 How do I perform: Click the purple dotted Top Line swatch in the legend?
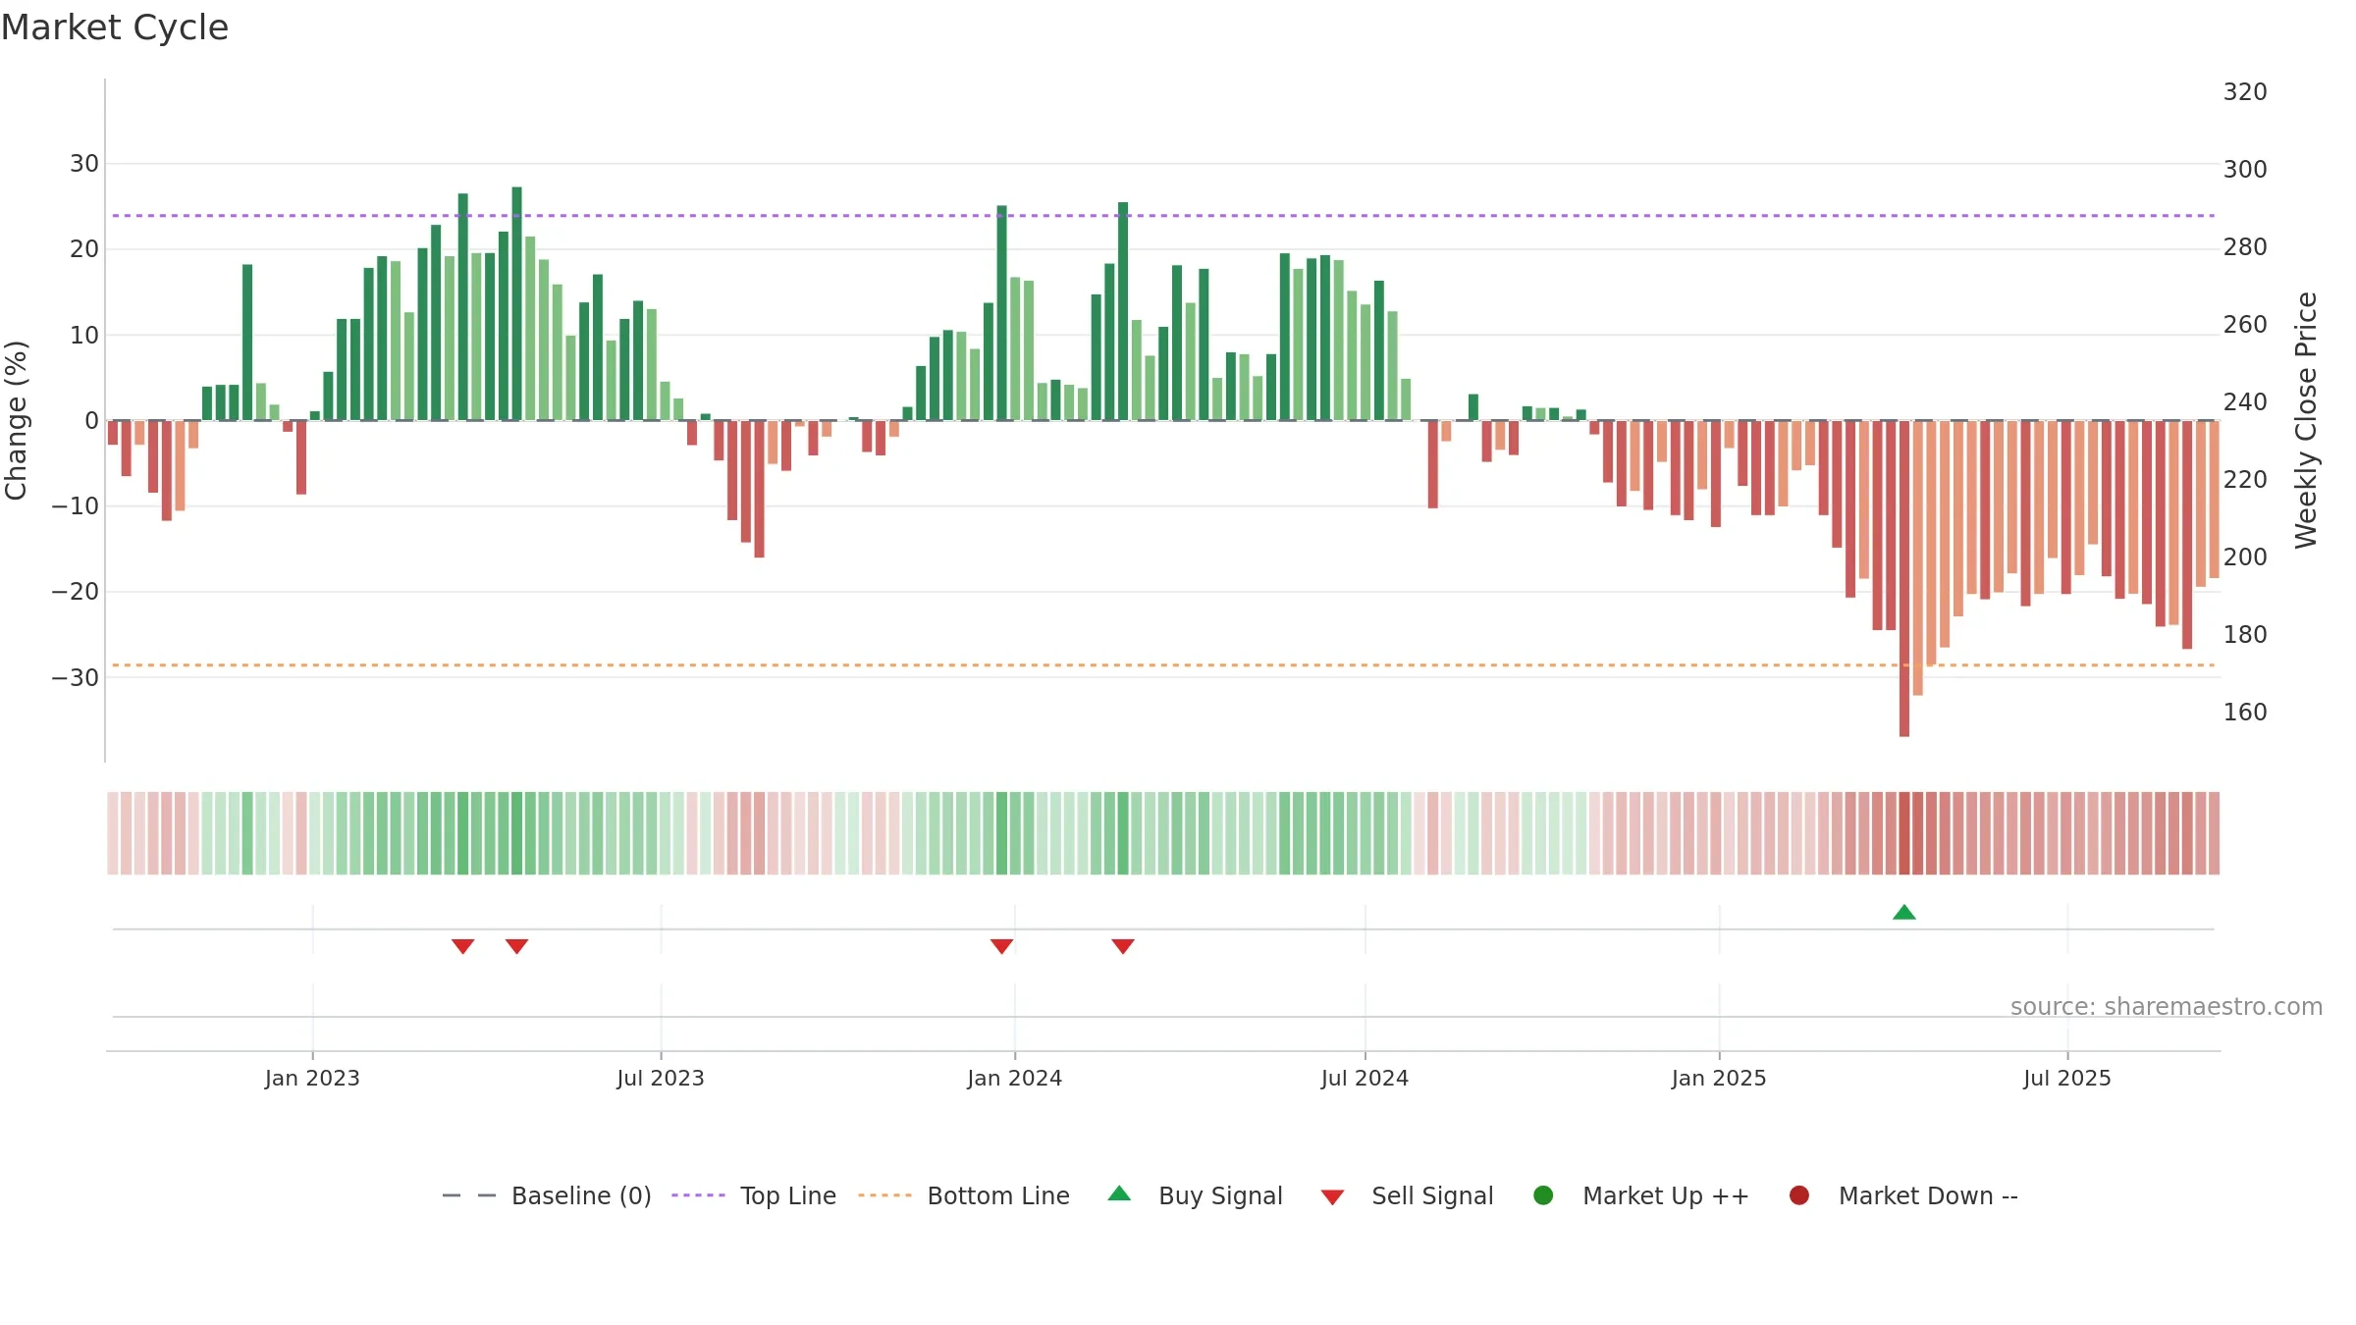click(698, 1195)
